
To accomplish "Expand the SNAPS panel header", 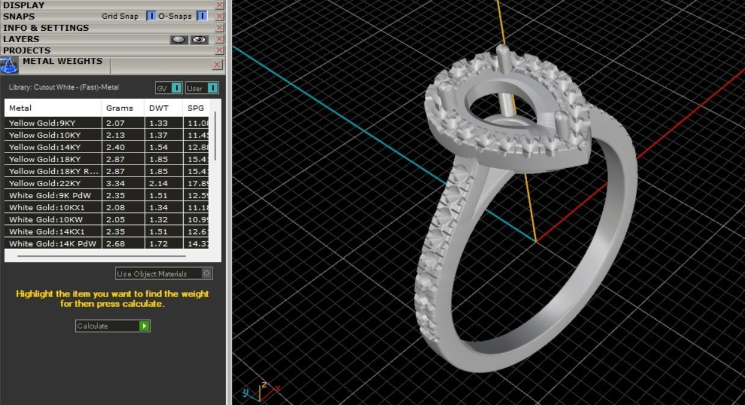I will 19,16.
